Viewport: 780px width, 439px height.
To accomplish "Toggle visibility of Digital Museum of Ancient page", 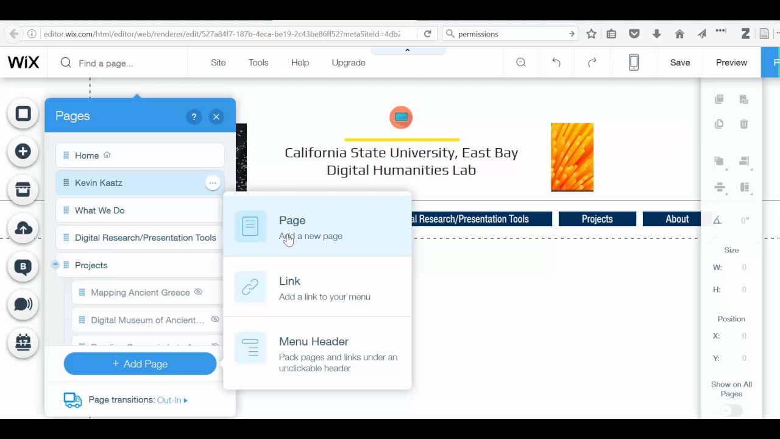I will (x=214, y=319).
